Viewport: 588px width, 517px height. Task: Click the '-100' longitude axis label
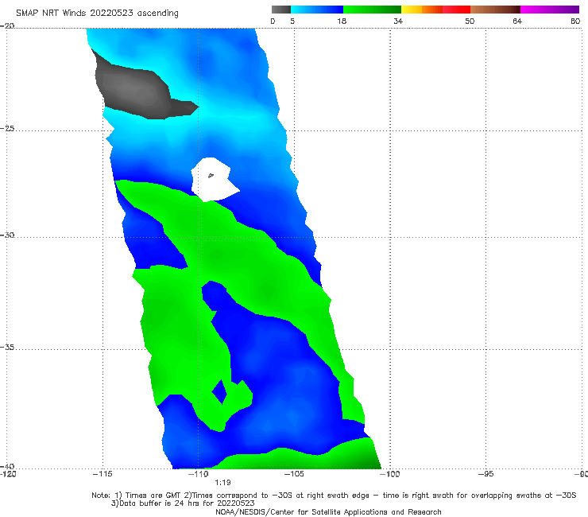[x=390, y=474]
